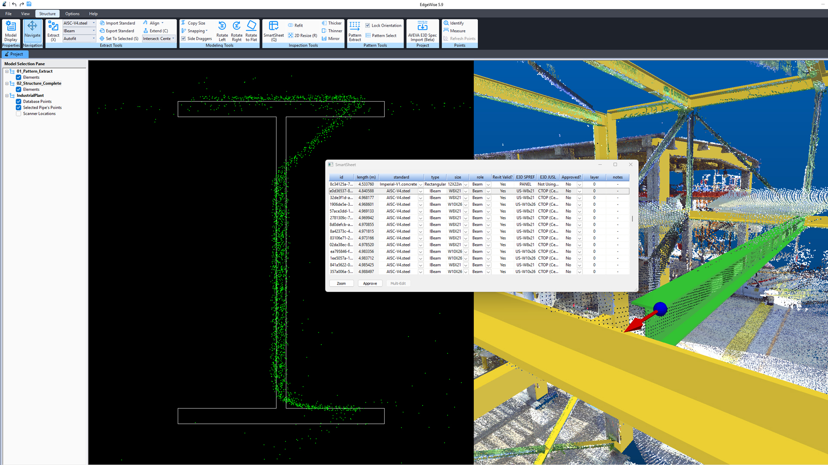Disable Lock Orientation
This screenshot has height=465, width=828.
pos(367,25)
